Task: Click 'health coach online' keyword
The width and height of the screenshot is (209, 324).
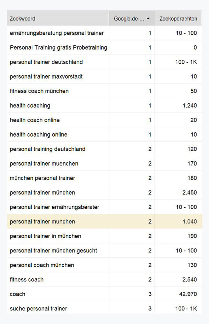Action: pyautogui.click(x=35, y=120)
